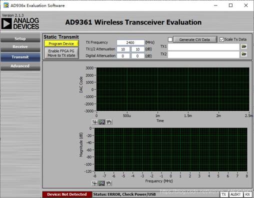Screen dimensions: 254x198
Task: Select the spectrum graph cursor crosshair tool
Action: (x=94, y=183)
